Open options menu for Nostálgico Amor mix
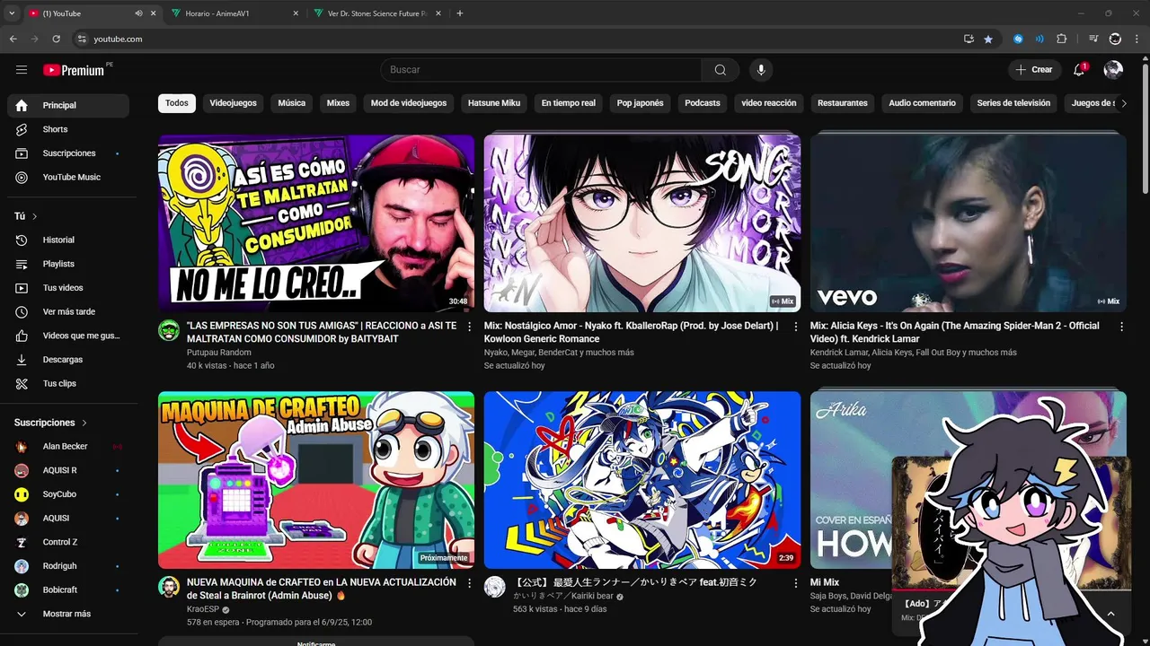Screen dimensions: 1150x646 (795, 327)
